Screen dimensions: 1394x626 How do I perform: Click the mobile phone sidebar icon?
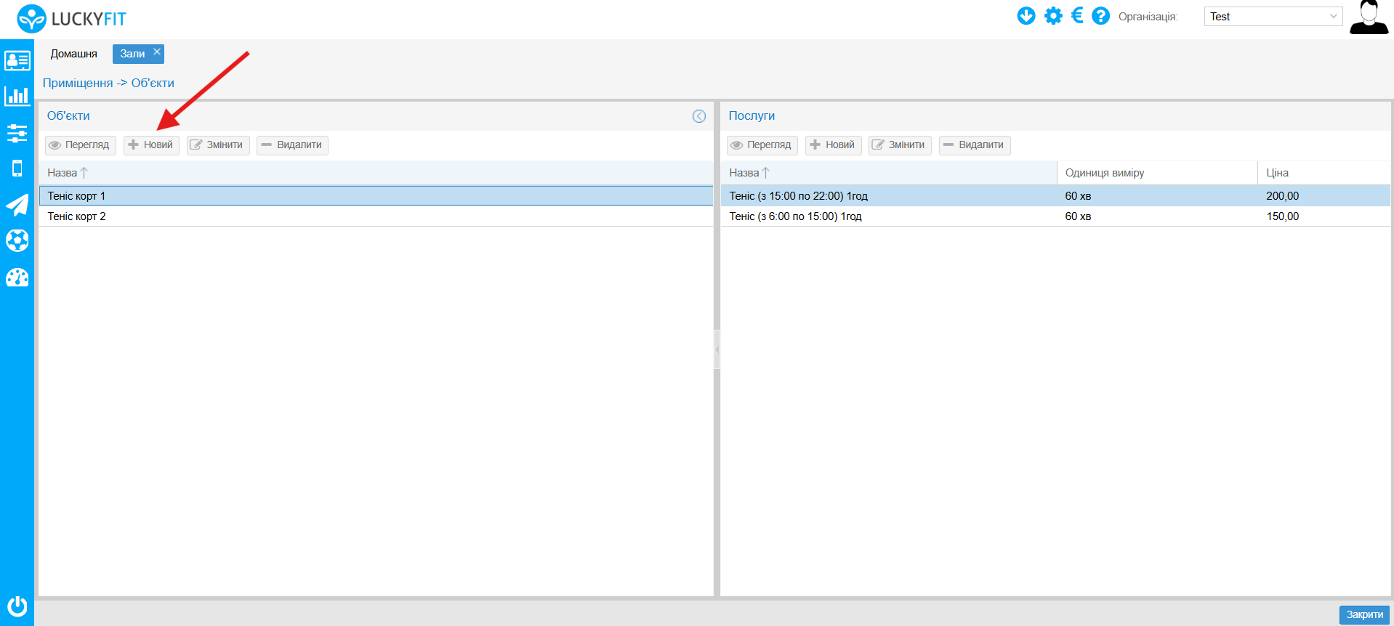(17, 168)
